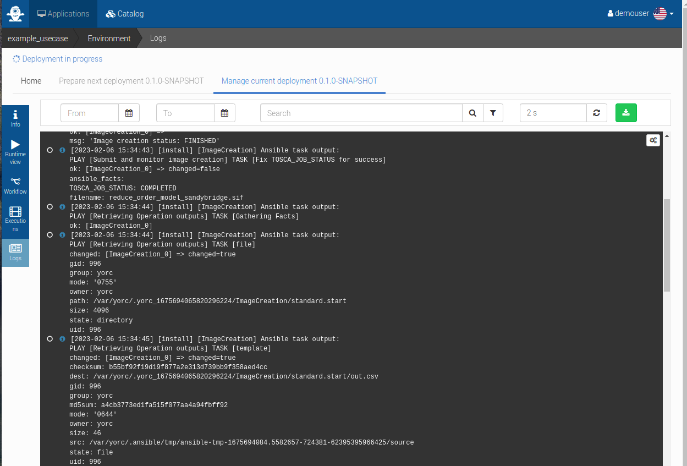Click scrollbar up arrow of log panel
This screenshot has width=687, height=466.
[667, 136]
